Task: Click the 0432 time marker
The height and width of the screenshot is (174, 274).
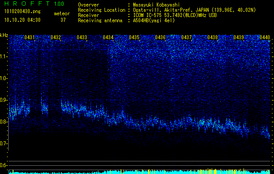Action: (56, 37)
